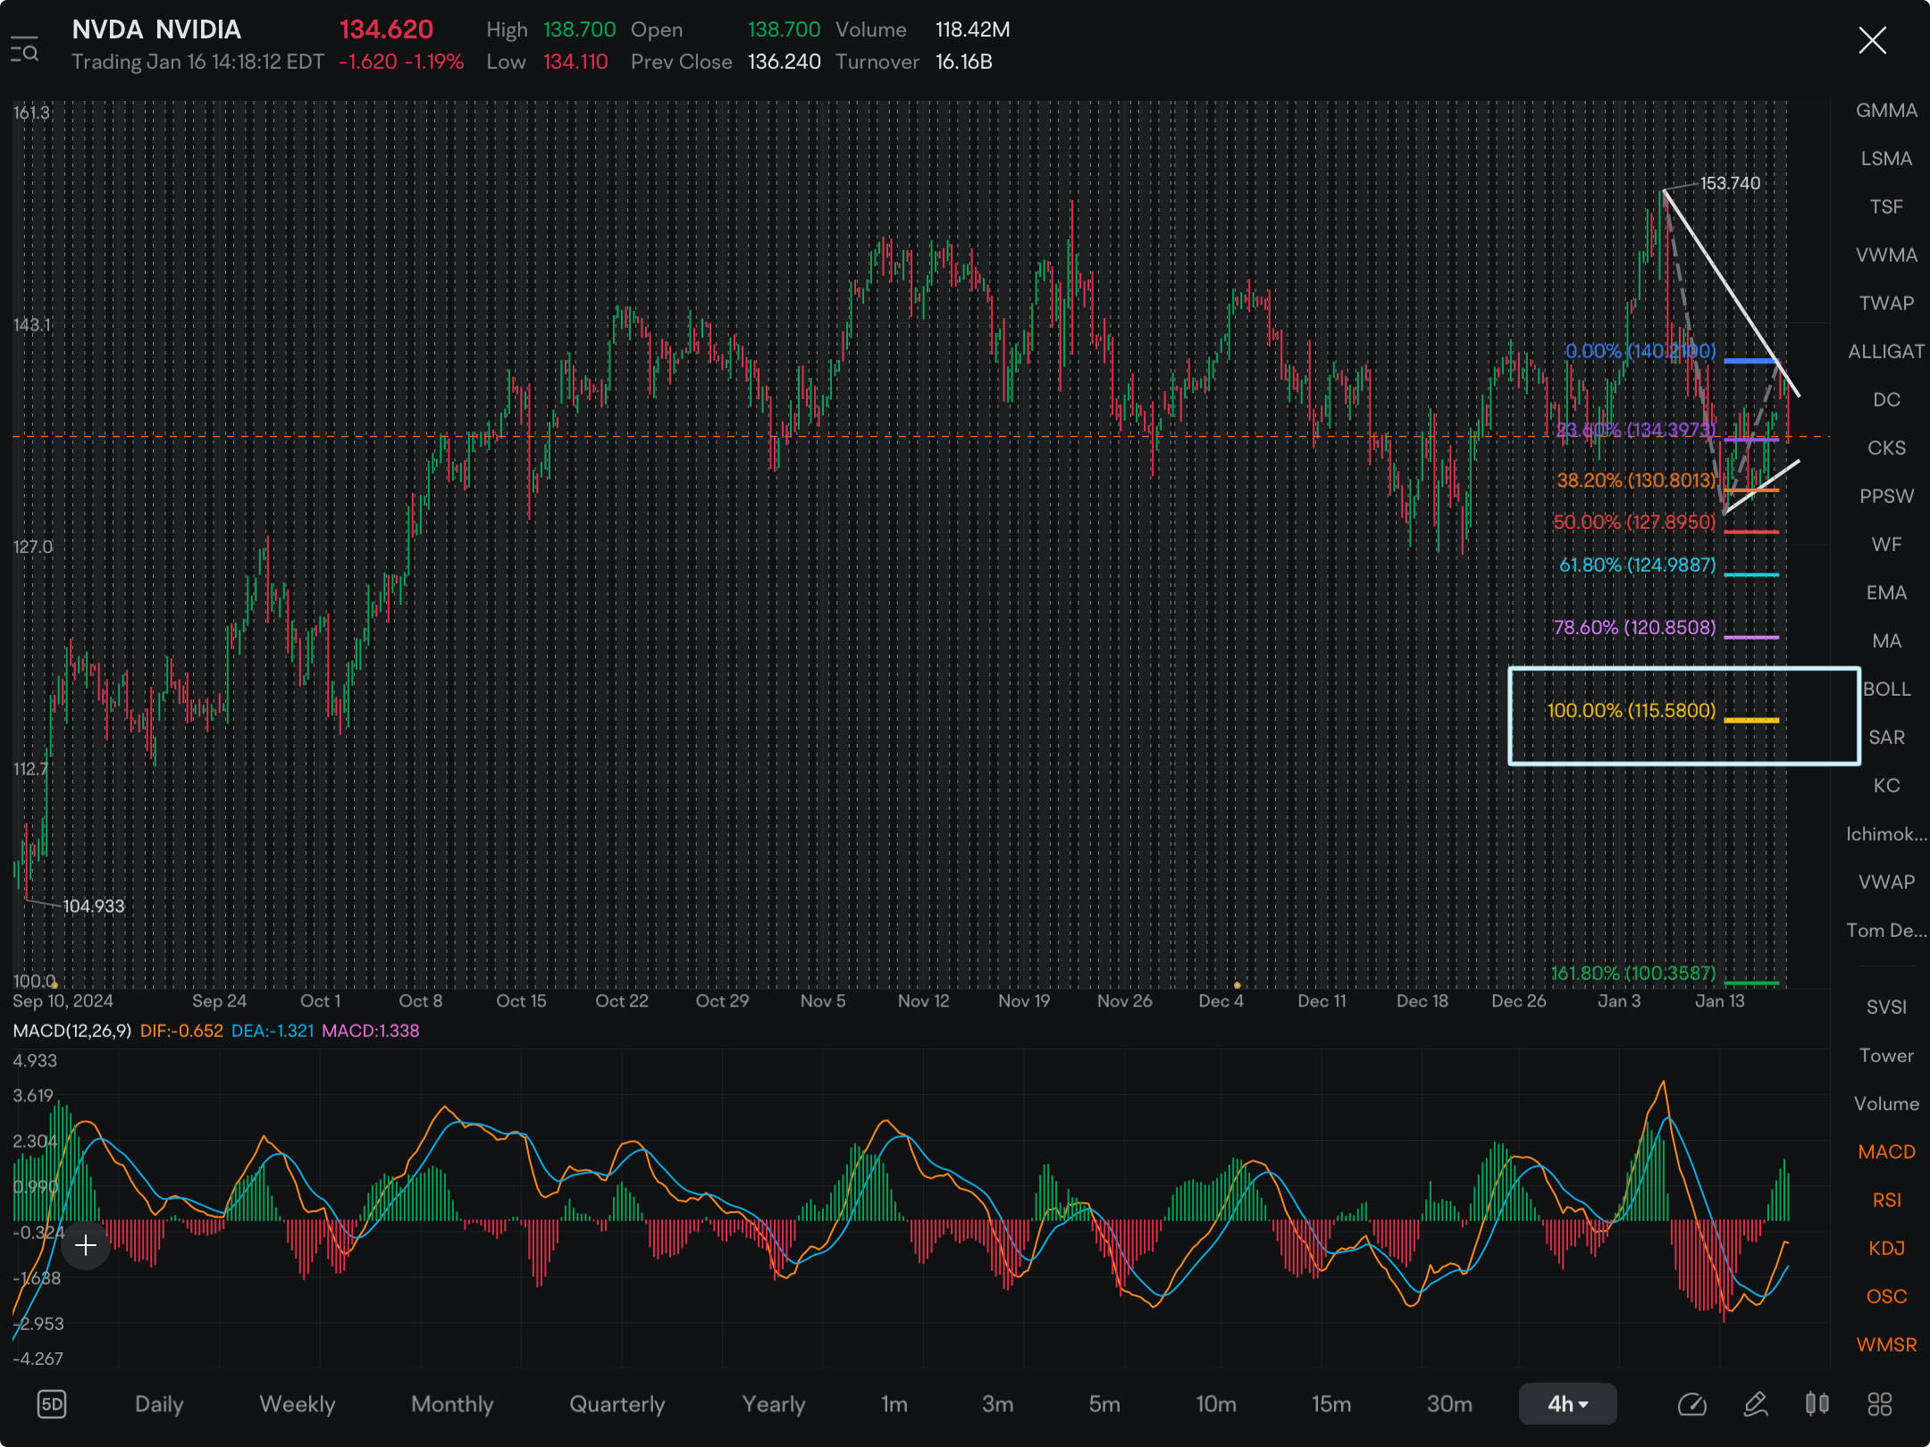Select the 38.20% (130.8013) Fibonacci level
This screenshot has width=1930, height=1447.
1637,481
